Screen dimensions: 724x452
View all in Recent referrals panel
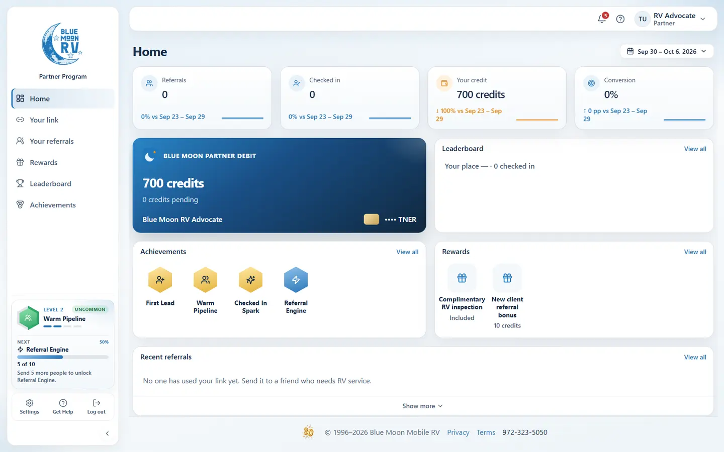pyautogui.click(x=695, y=357)
